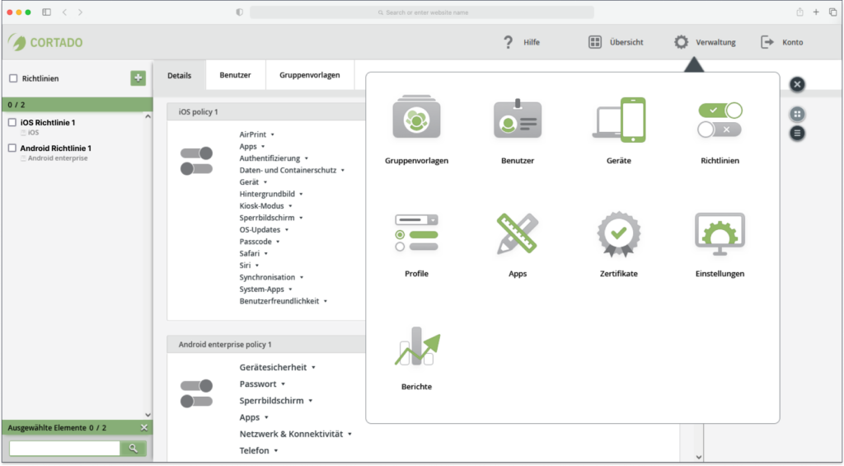
Task: Expand the AirPrint settings arrow
Action: (x=272, y=134)
